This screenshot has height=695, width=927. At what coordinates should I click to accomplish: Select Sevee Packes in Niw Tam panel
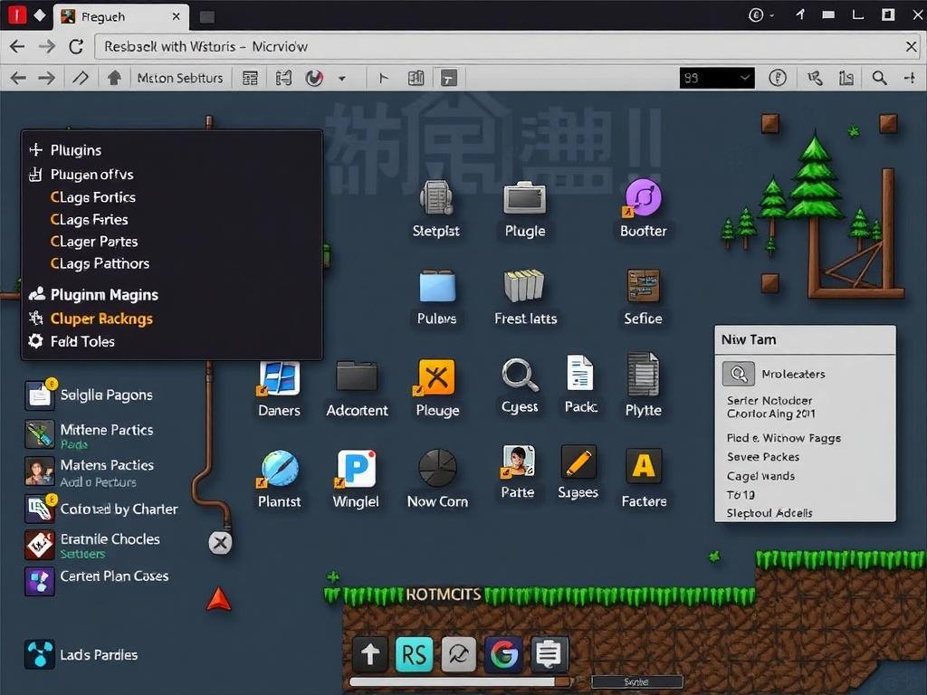[763, 457]
